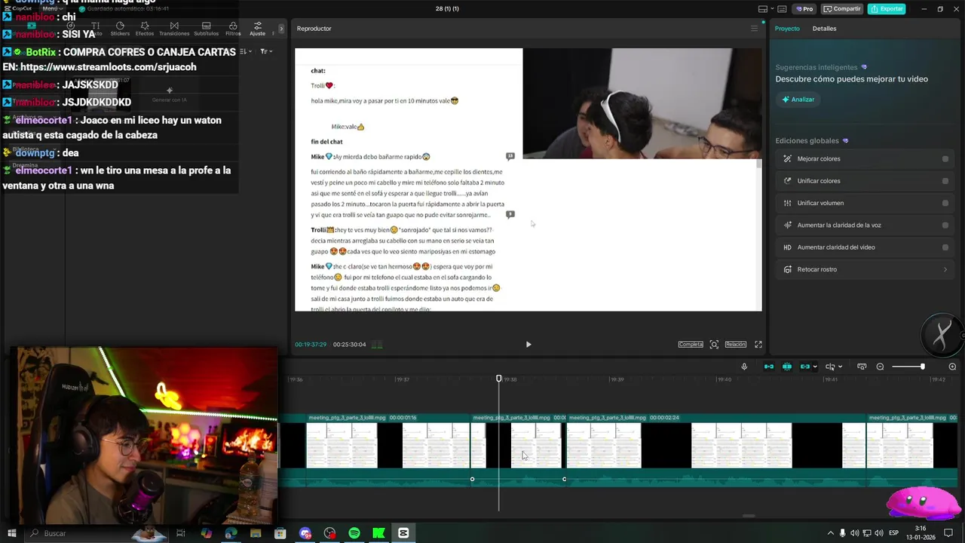The height and width of the screenshot is (543, 965).
Task: Click the Unificar volumen icon
Action: coord(787,203)
